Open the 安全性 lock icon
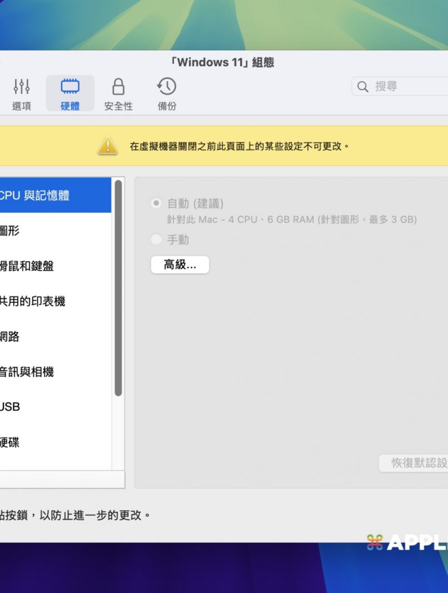 [118, 87]
